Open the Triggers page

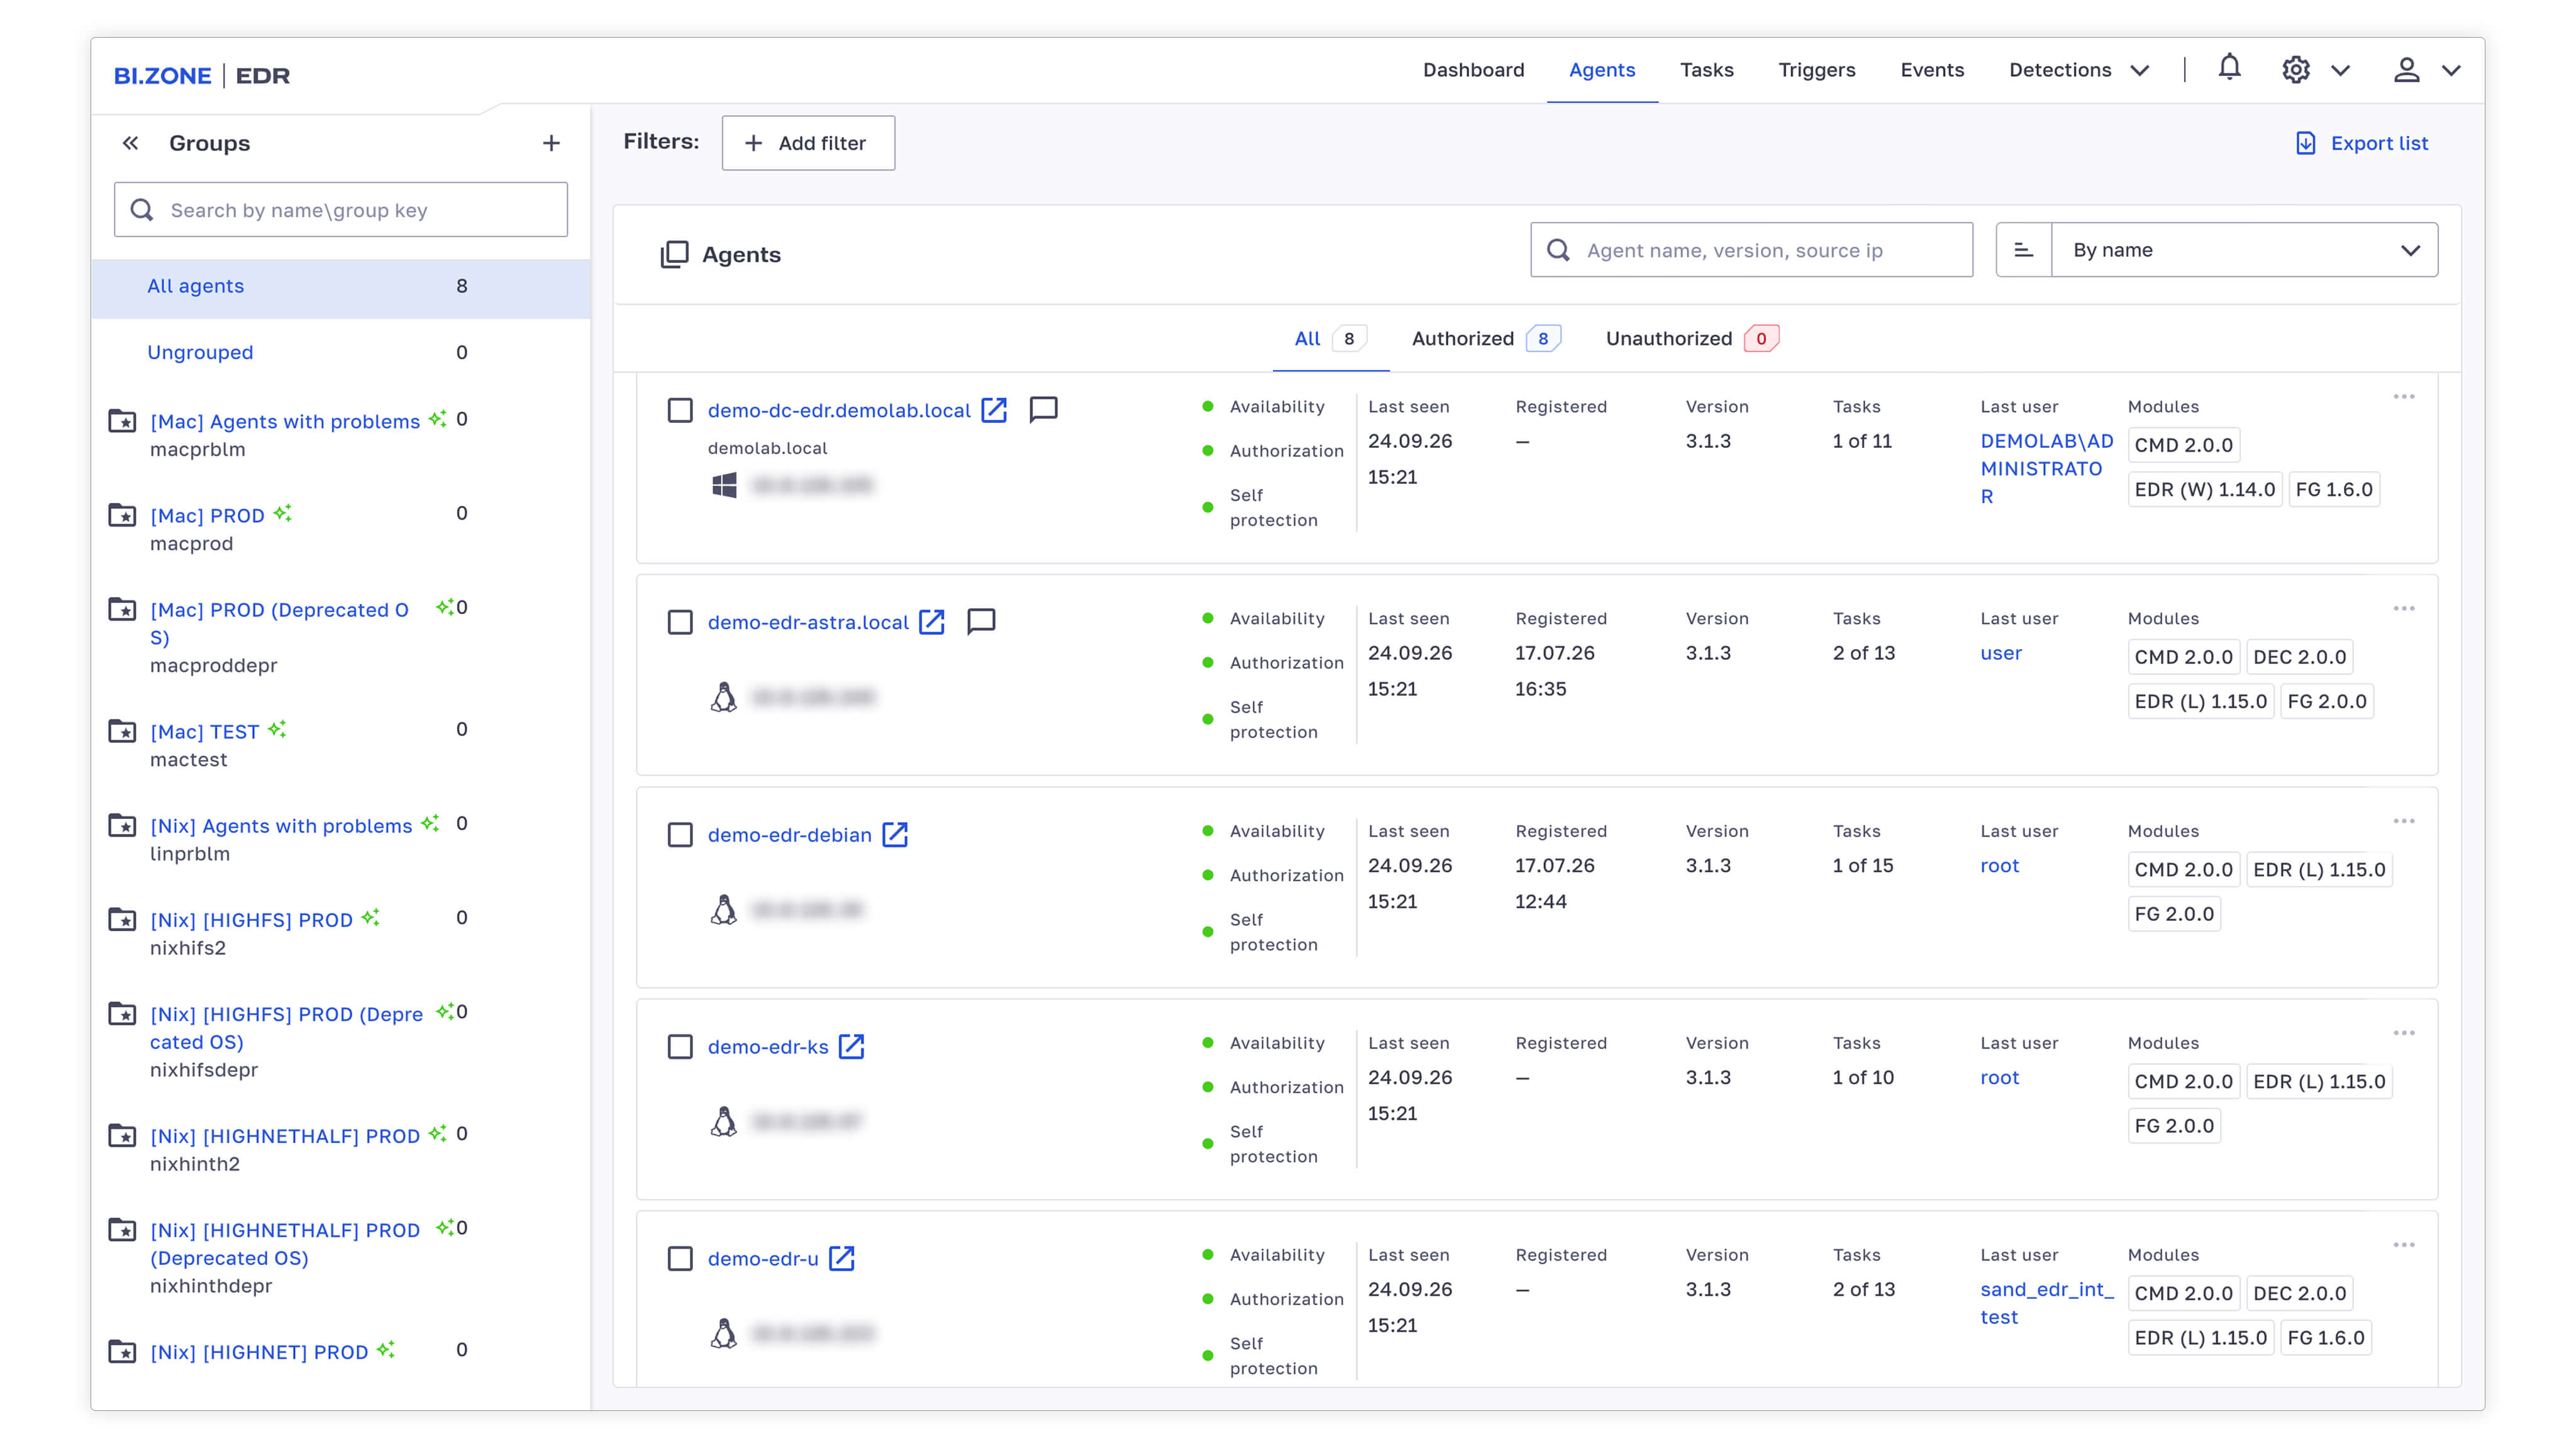click(x=1816, y=70)
